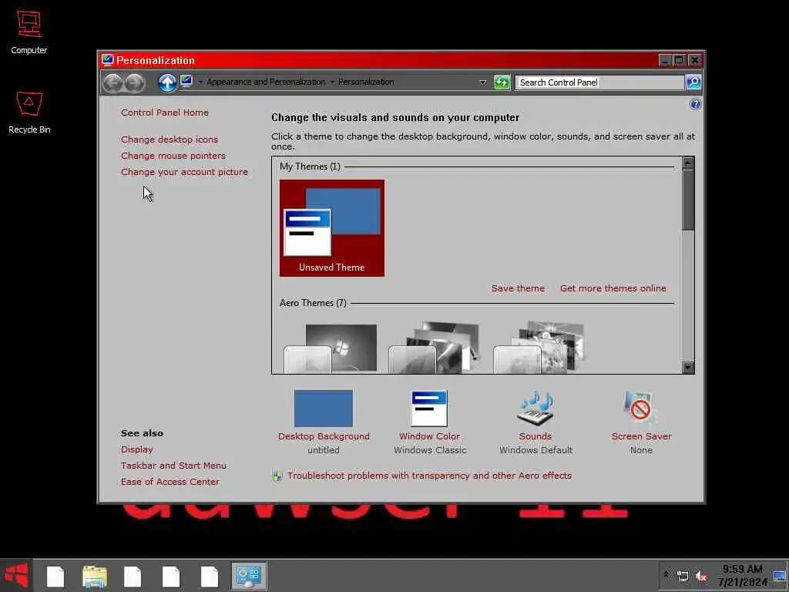Click the Save theme link
Image resolution: width=789 pixels, height=592 pixels.
tap(518, 288)
